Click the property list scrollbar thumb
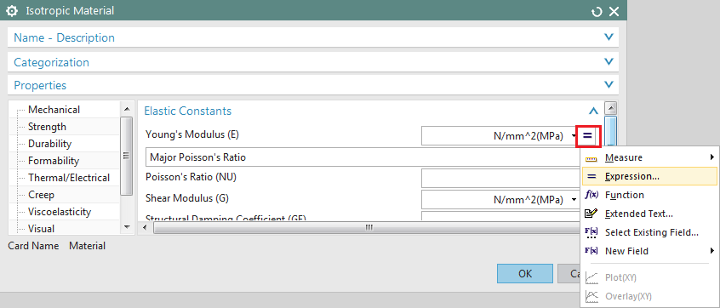Image resolution: width=720 pixels, height=308 pixels. 127,156
